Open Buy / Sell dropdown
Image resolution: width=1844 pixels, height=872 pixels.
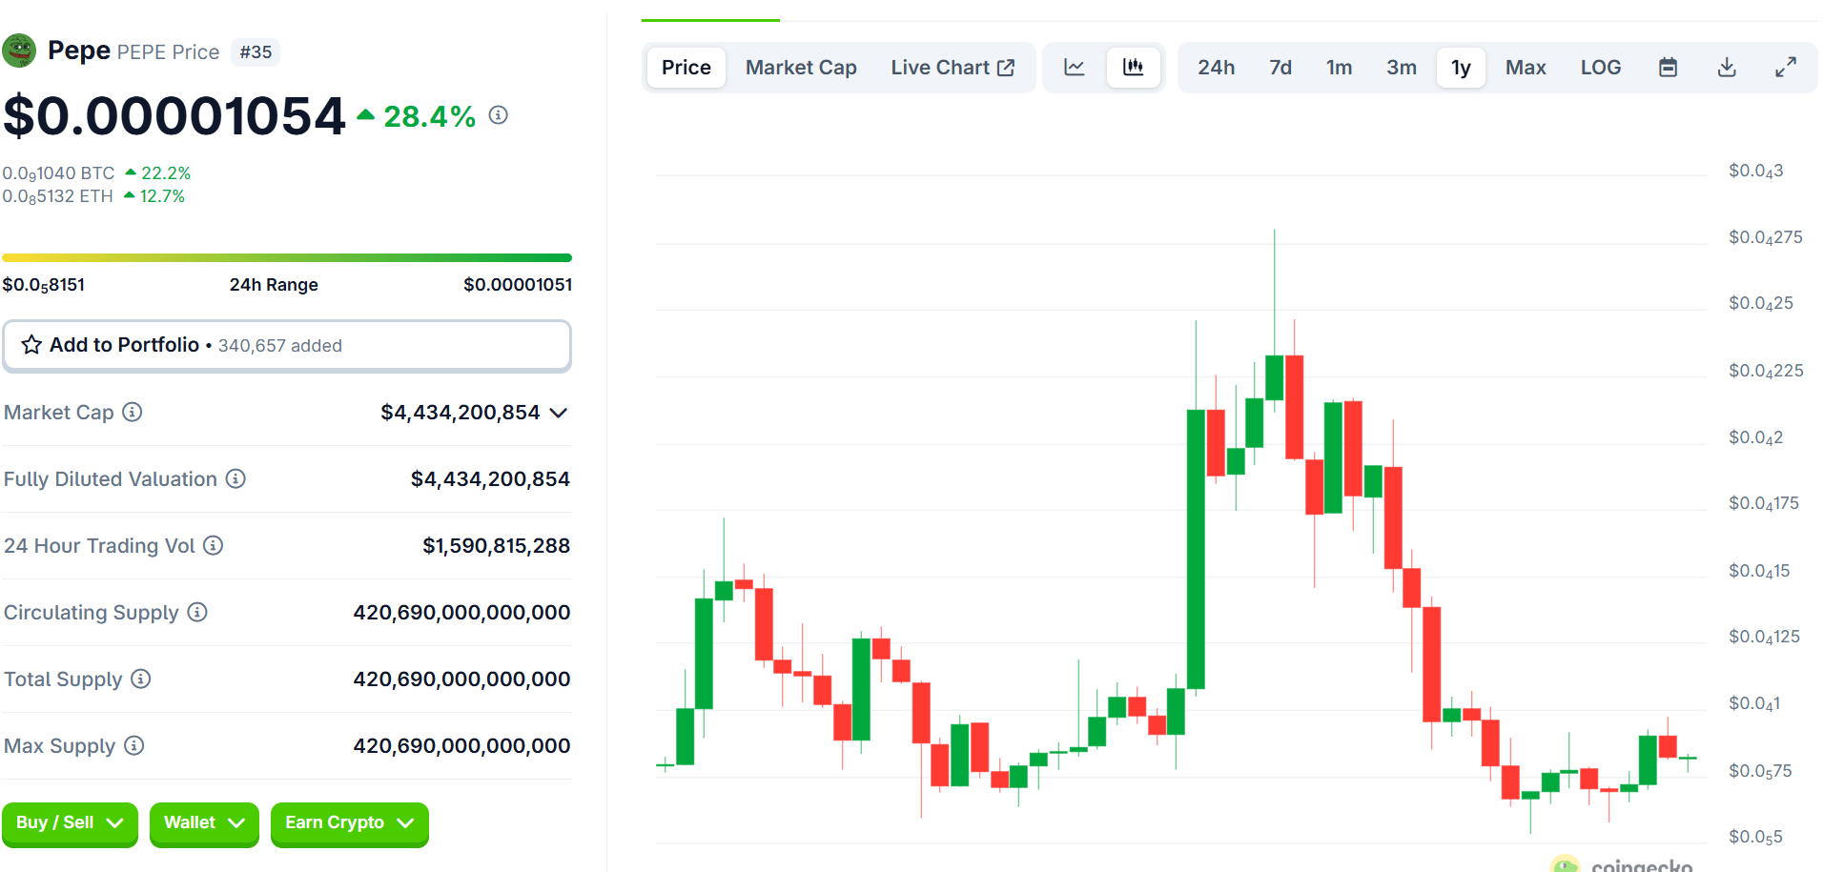(x=70, y=823)
